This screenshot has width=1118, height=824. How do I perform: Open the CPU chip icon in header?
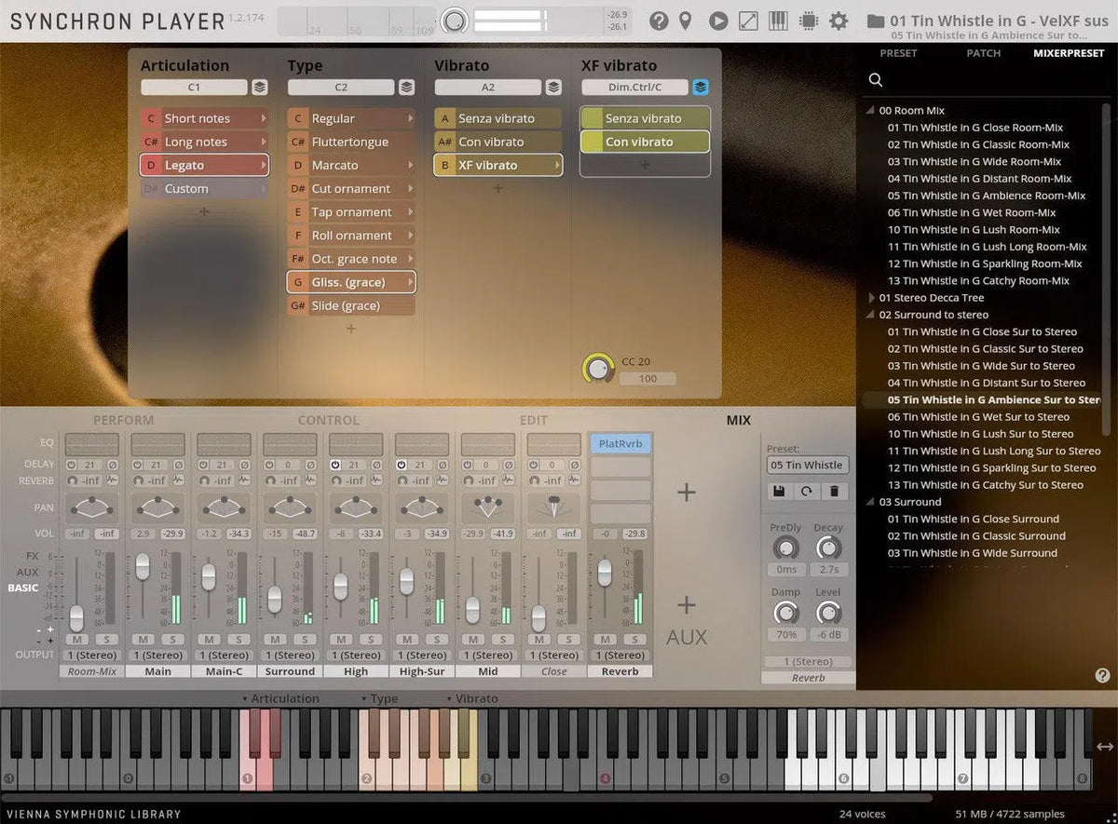(x=808, y=20)
